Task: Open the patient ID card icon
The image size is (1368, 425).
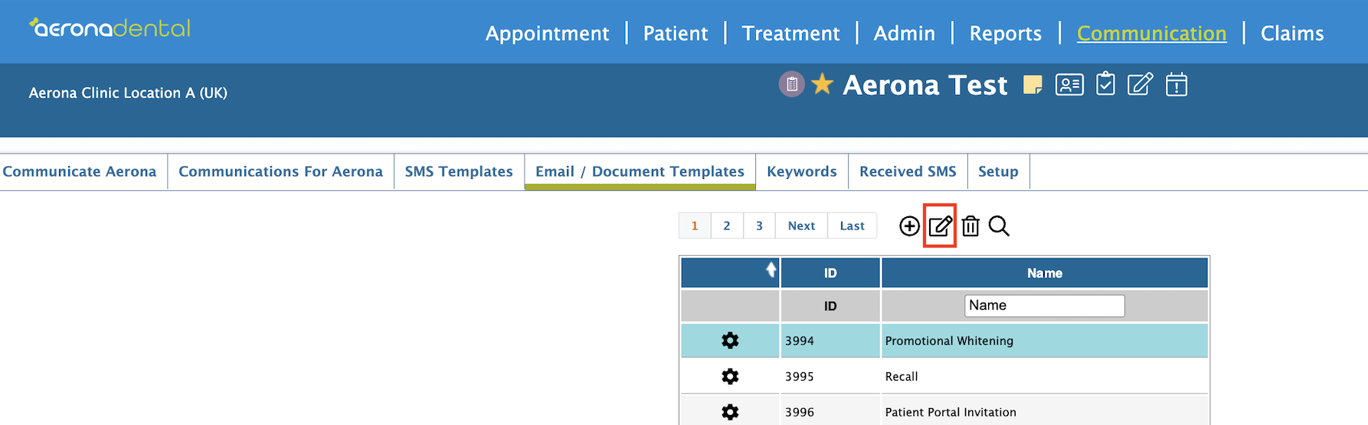Action: 1069,84
